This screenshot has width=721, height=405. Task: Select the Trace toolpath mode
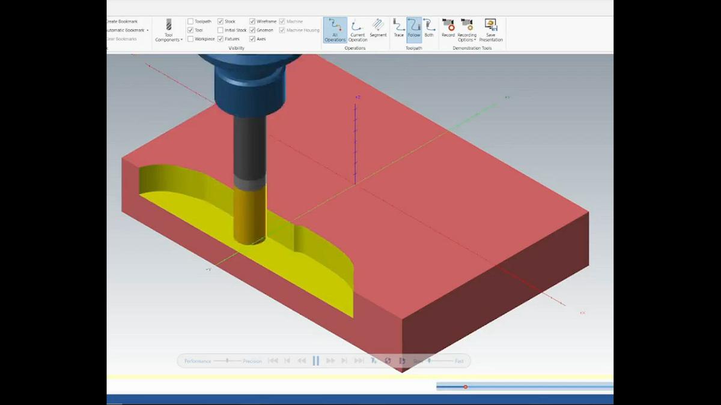click(399, 28)
